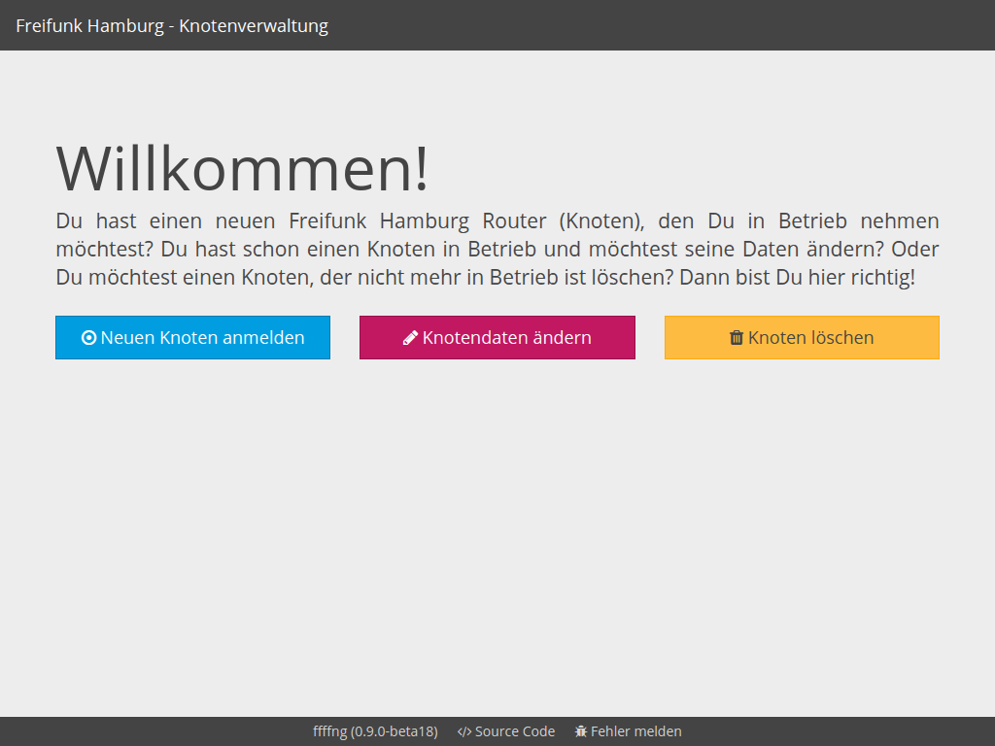Image resolution: width=995 pixels, height=746 pixels.
Task: Open the Source Code link
Action: pyautogui.click(x=506, y=731)
